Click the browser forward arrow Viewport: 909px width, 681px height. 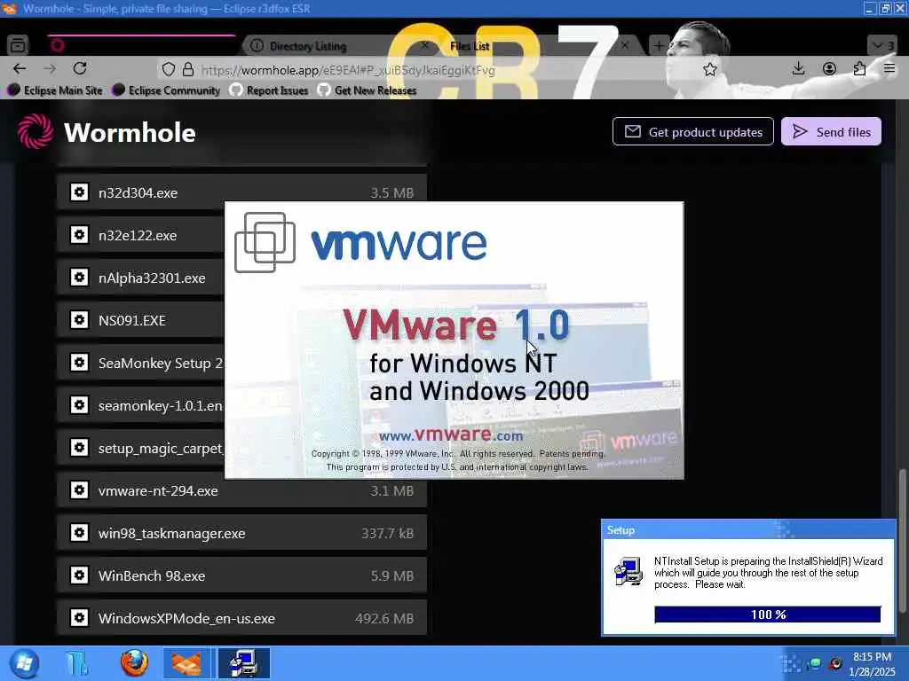50,69
